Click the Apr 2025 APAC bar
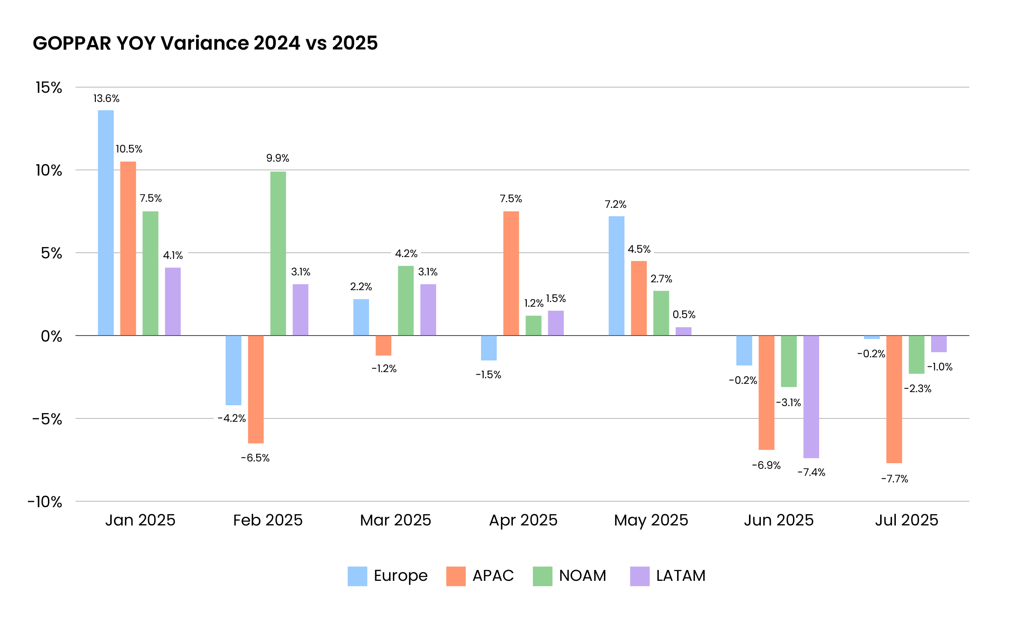 pyautogui.click(x=511, y=273)
